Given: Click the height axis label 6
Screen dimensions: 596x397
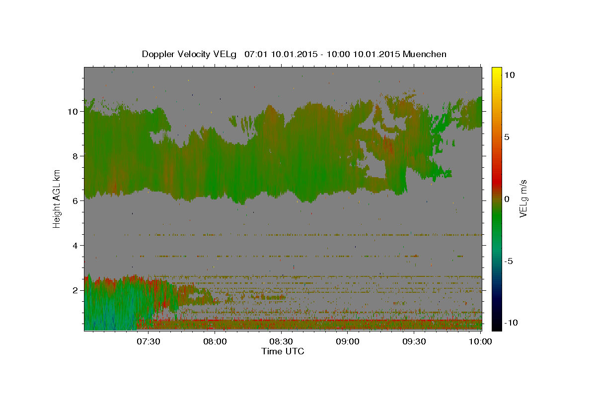Looking at the screenshot, I should 75,201.
